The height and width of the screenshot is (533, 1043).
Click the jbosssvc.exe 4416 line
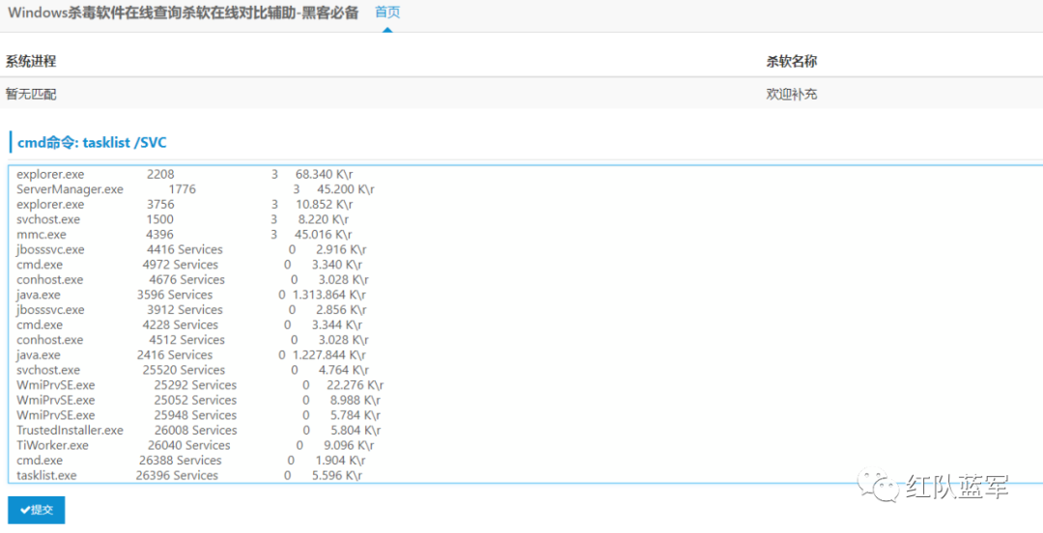[191, 249]
